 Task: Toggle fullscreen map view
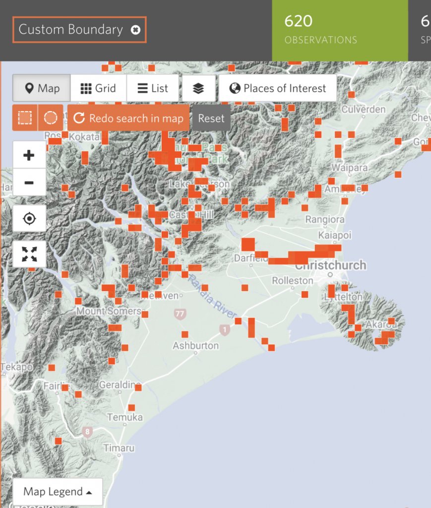(29, 254)
